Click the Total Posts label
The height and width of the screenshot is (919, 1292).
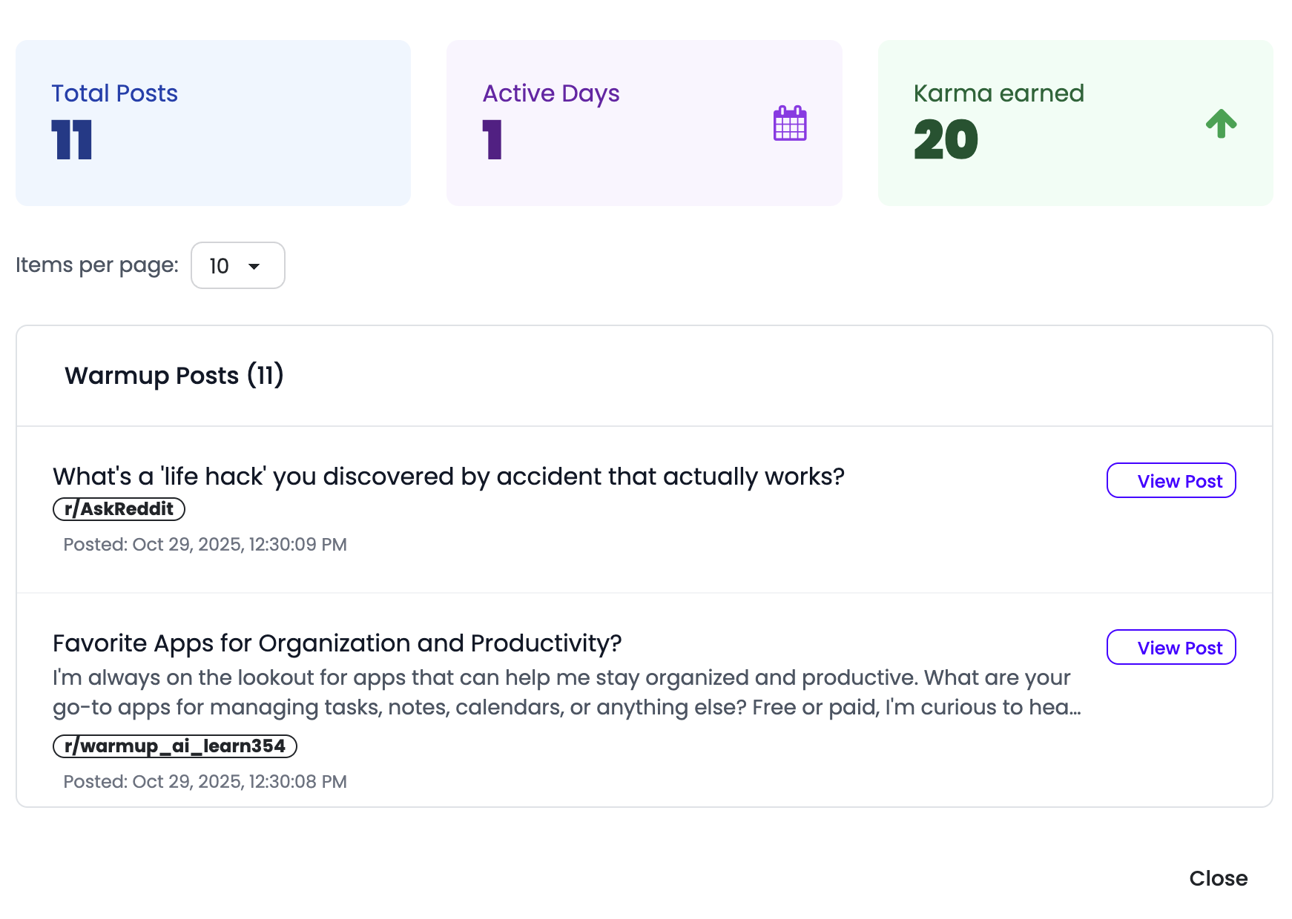(x=114, y=93)
